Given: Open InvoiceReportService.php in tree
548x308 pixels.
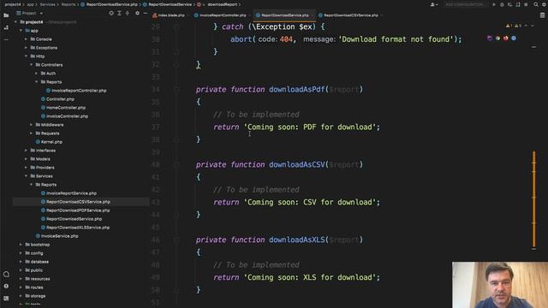Looking at the screenshot, I should 68,193.
